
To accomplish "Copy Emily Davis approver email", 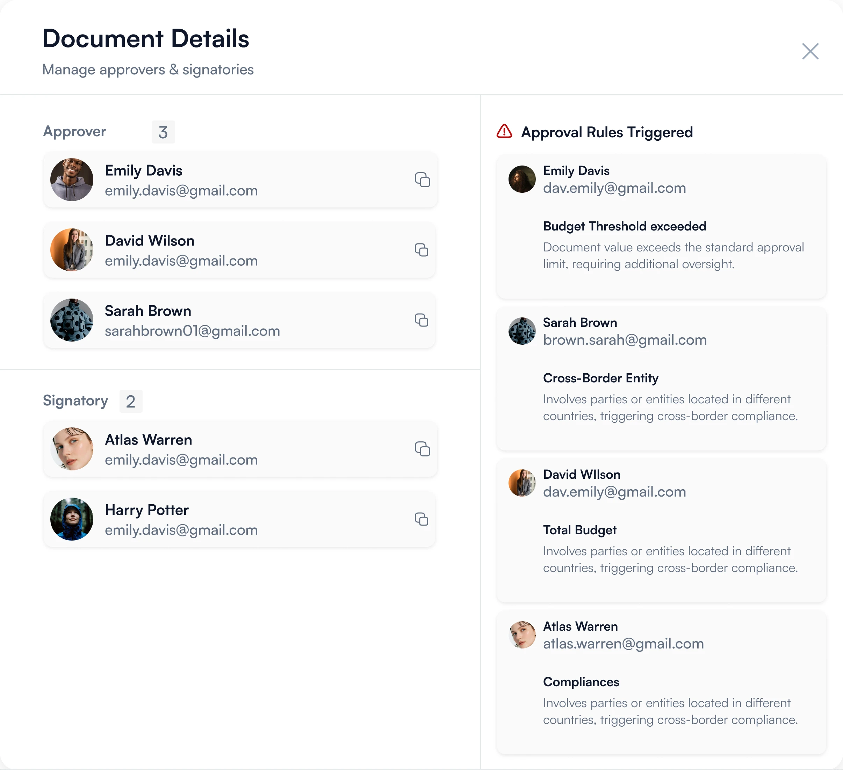I will tap(422, 179).
